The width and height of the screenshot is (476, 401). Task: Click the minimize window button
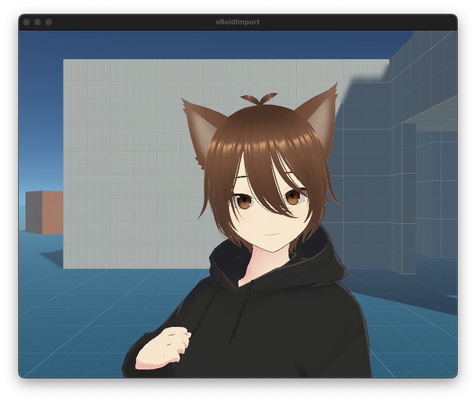(38, 22)
